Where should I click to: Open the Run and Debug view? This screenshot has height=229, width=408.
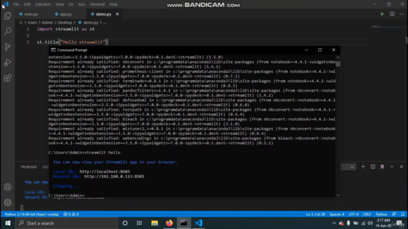8,62
